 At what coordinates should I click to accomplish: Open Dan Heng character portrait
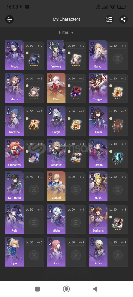[x=15, y=186]
